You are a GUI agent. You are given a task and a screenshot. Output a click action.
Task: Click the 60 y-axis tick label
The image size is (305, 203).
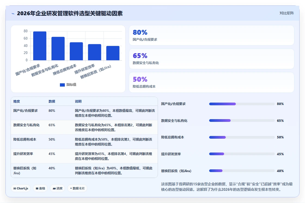tap(26, 38)
